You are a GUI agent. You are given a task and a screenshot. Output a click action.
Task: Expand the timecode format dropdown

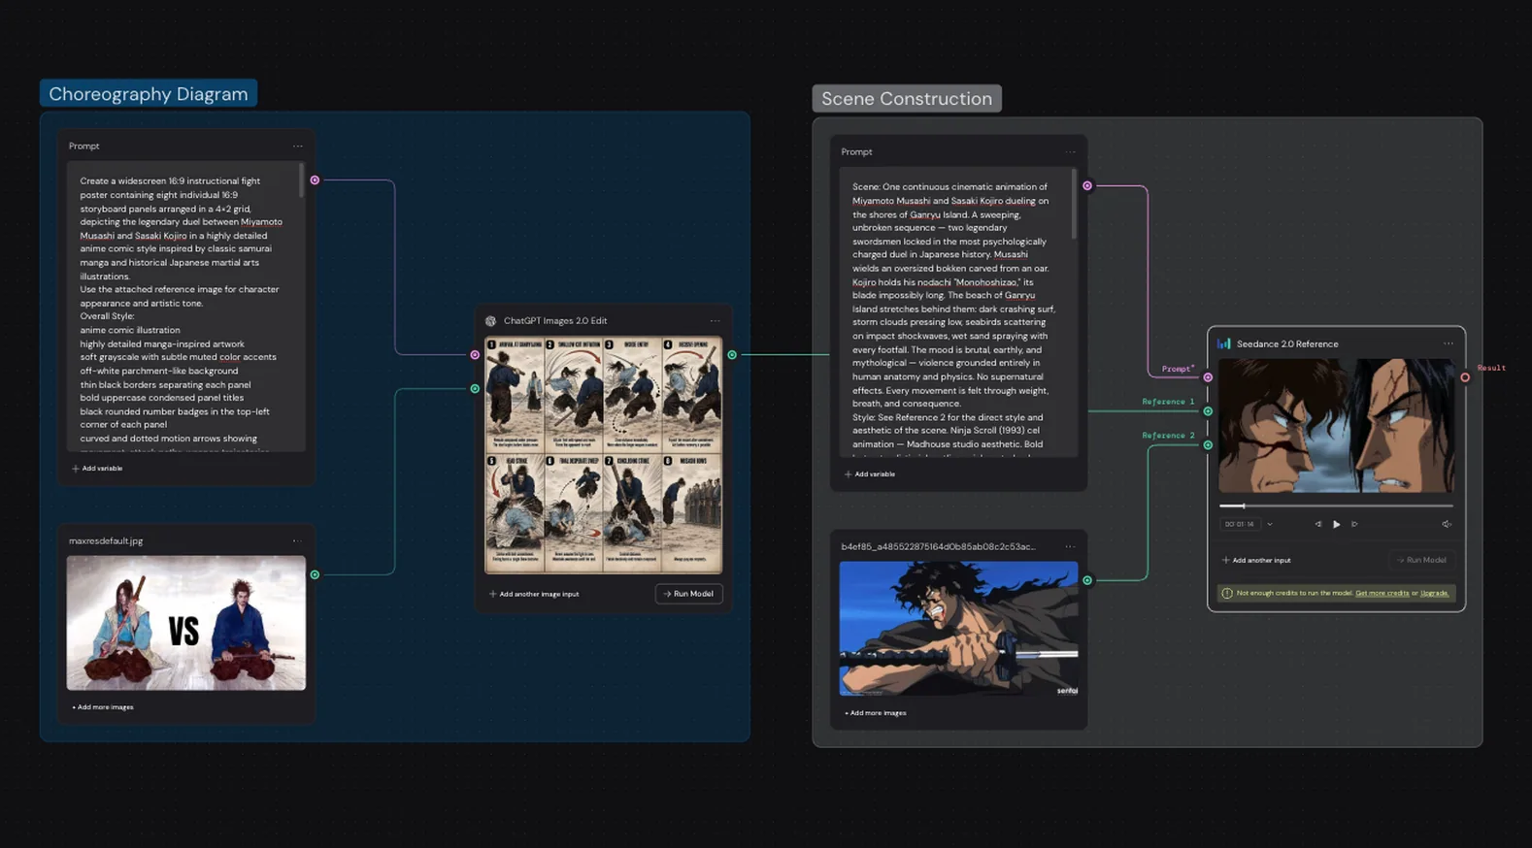pyautogui.click(x=1270, y=525)
